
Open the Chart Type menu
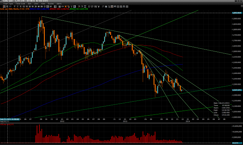[x=8, y=3]
